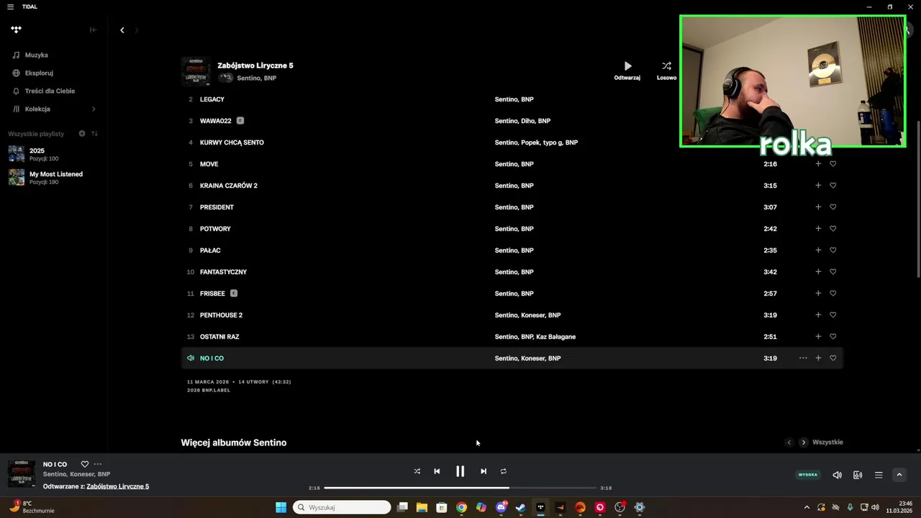Open now-playing track options in player bar
This screenshot has height=518, width=921.
pos(98,464)
